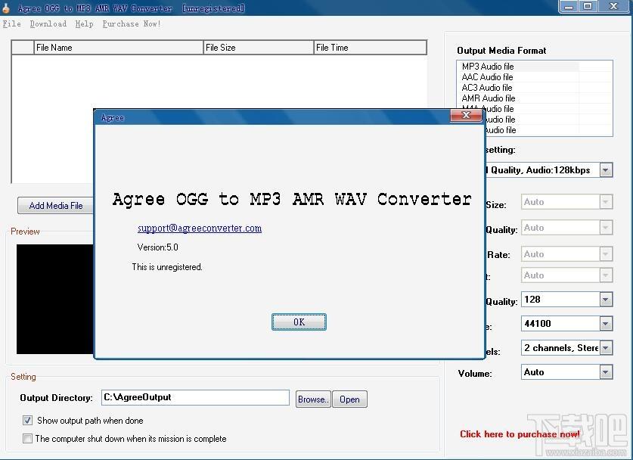The width and height of the screenshot is (633, 460).
Task: Maximize the main converter window
Action: (588, 7)
